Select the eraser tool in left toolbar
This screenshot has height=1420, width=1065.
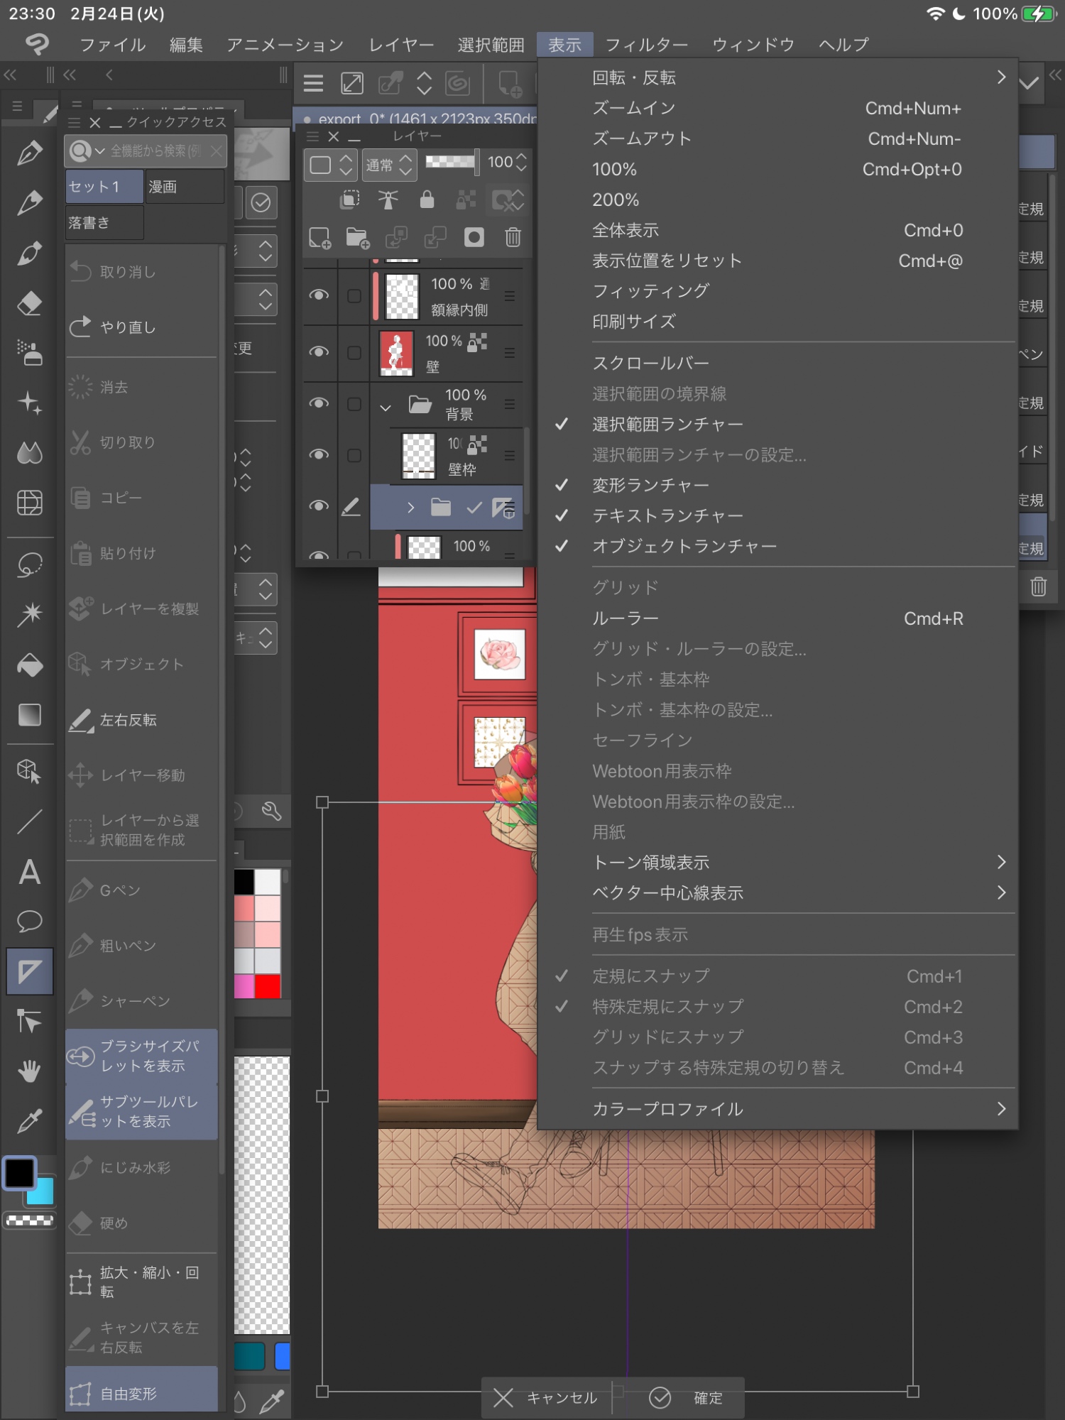[x=29, y=304]
